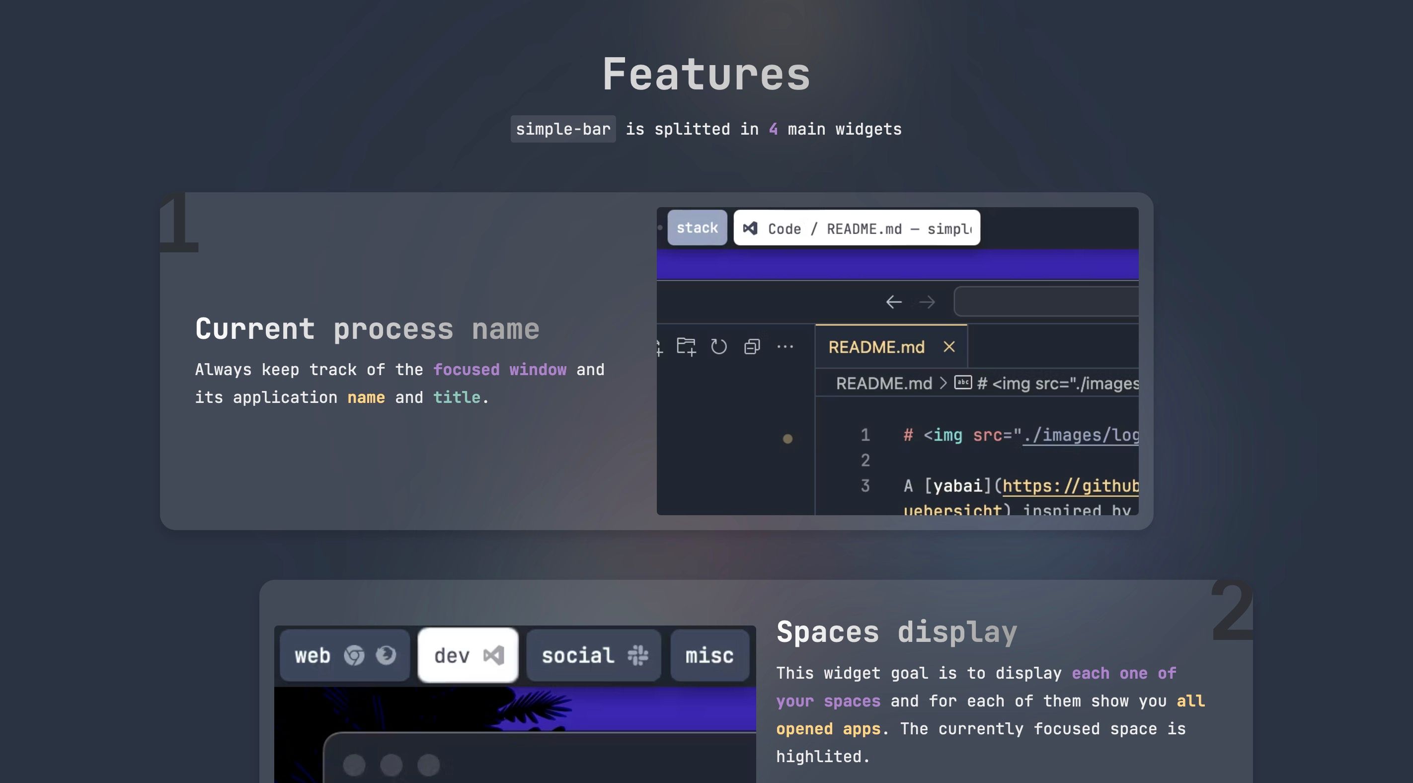
Task: Click README.md in the breadcrumb
Action: [884, 383]
